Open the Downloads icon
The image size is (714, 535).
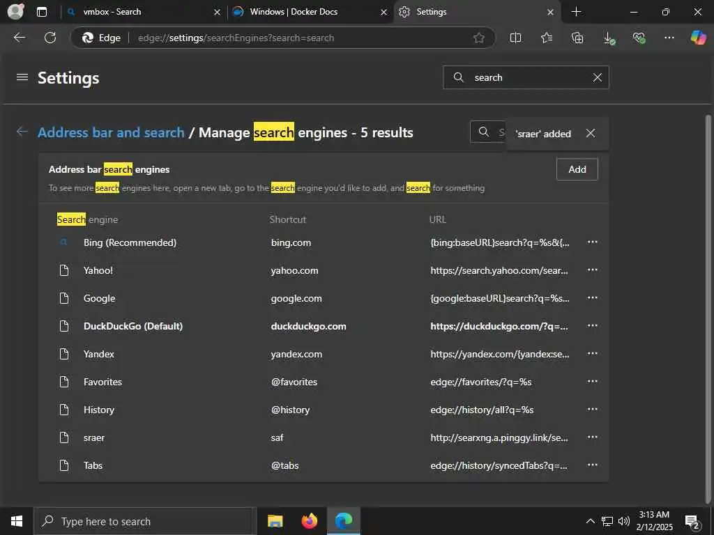(608, 38)
